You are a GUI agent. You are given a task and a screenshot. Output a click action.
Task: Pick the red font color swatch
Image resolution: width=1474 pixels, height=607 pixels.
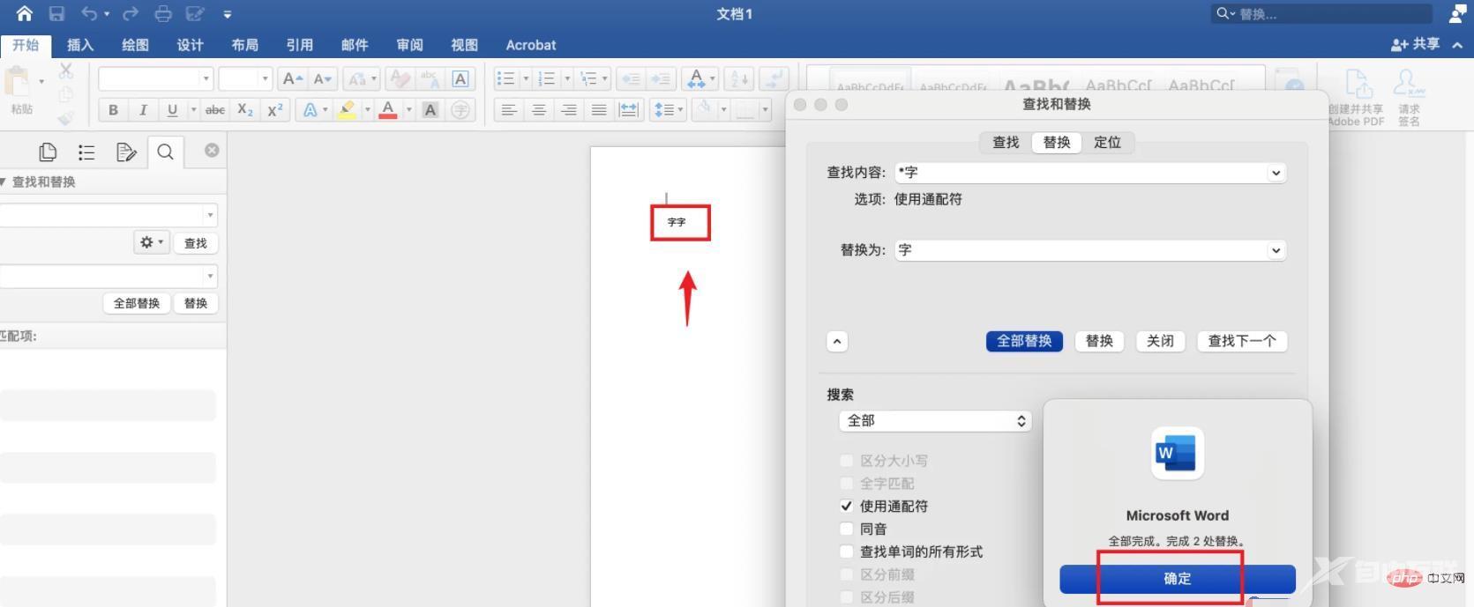[388, 110]
